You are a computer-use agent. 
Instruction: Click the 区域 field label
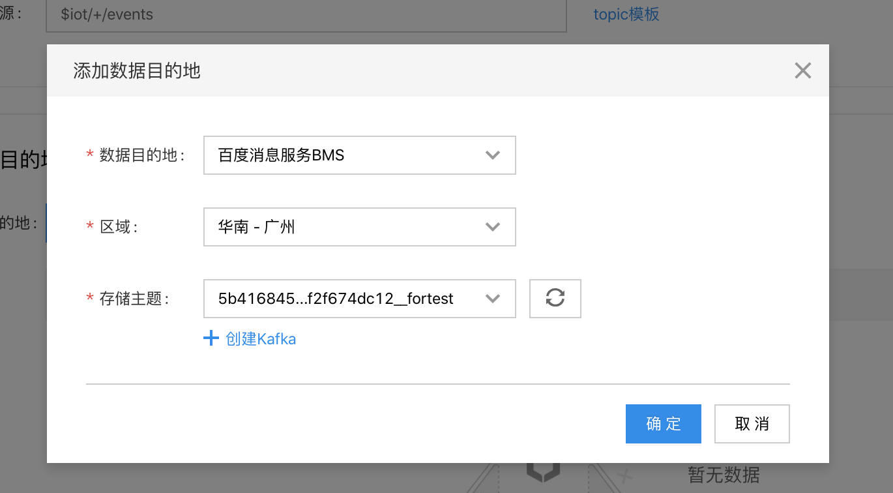(x=119, y=227)
